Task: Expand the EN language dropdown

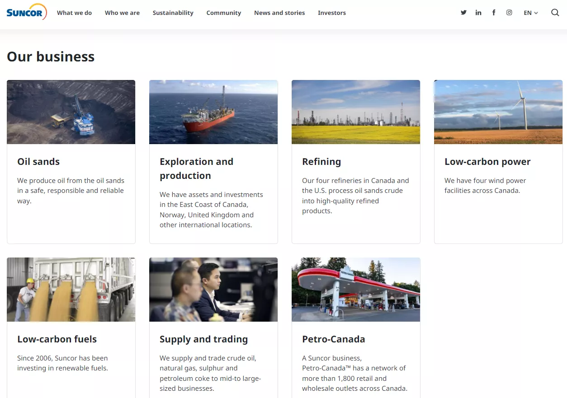Action: pos(531,13)
